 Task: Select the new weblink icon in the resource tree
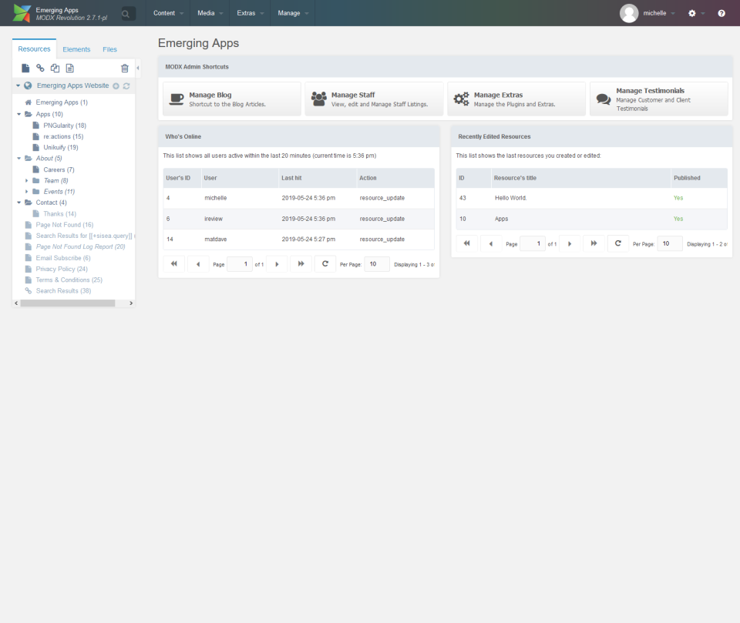click(40, 68)
